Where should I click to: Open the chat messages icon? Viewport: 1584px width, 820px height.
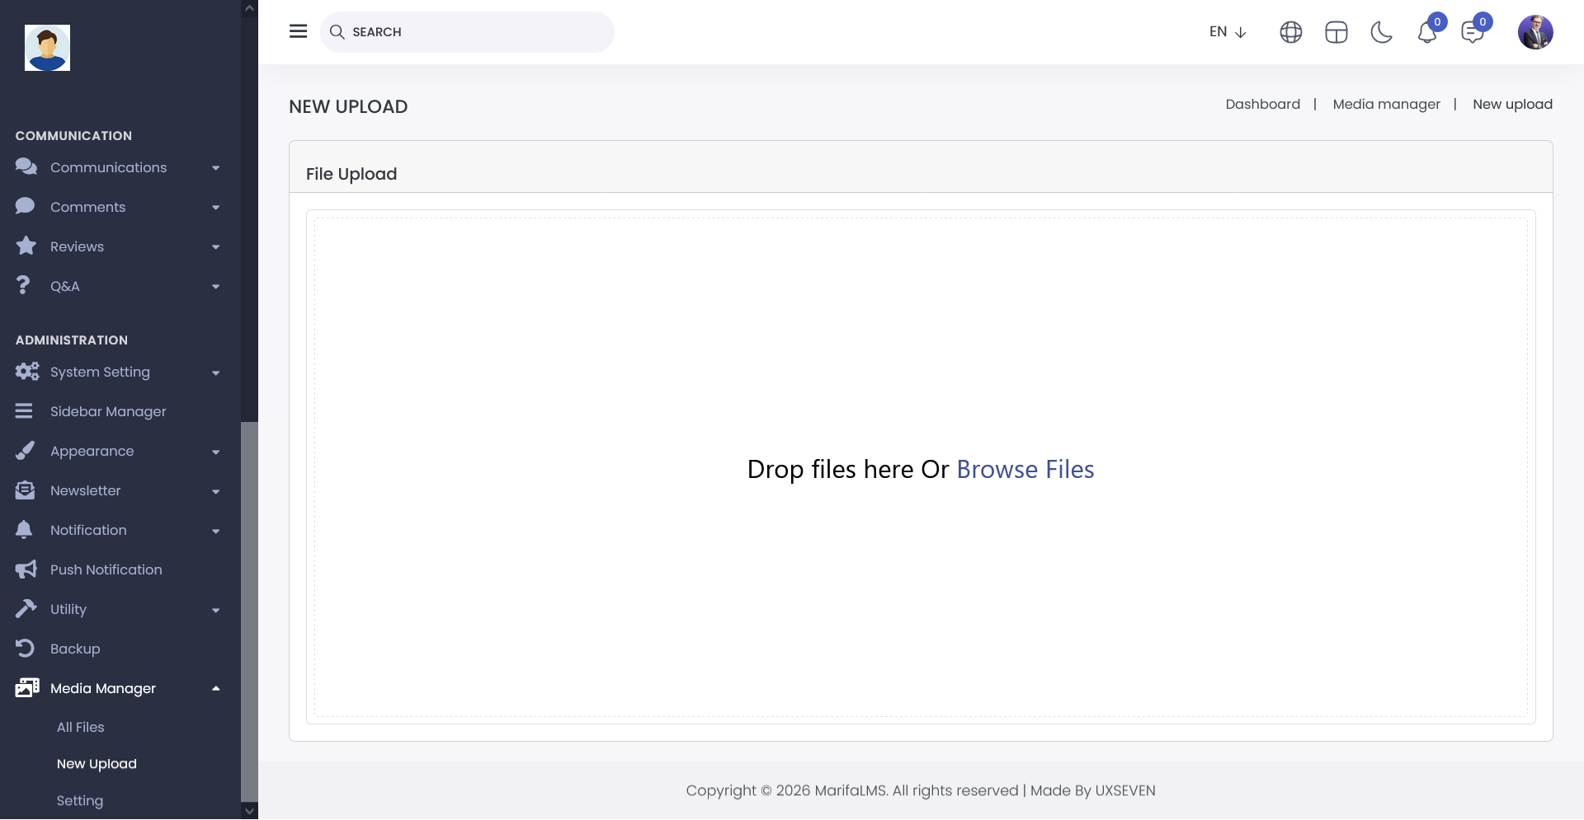point(1472,33)
